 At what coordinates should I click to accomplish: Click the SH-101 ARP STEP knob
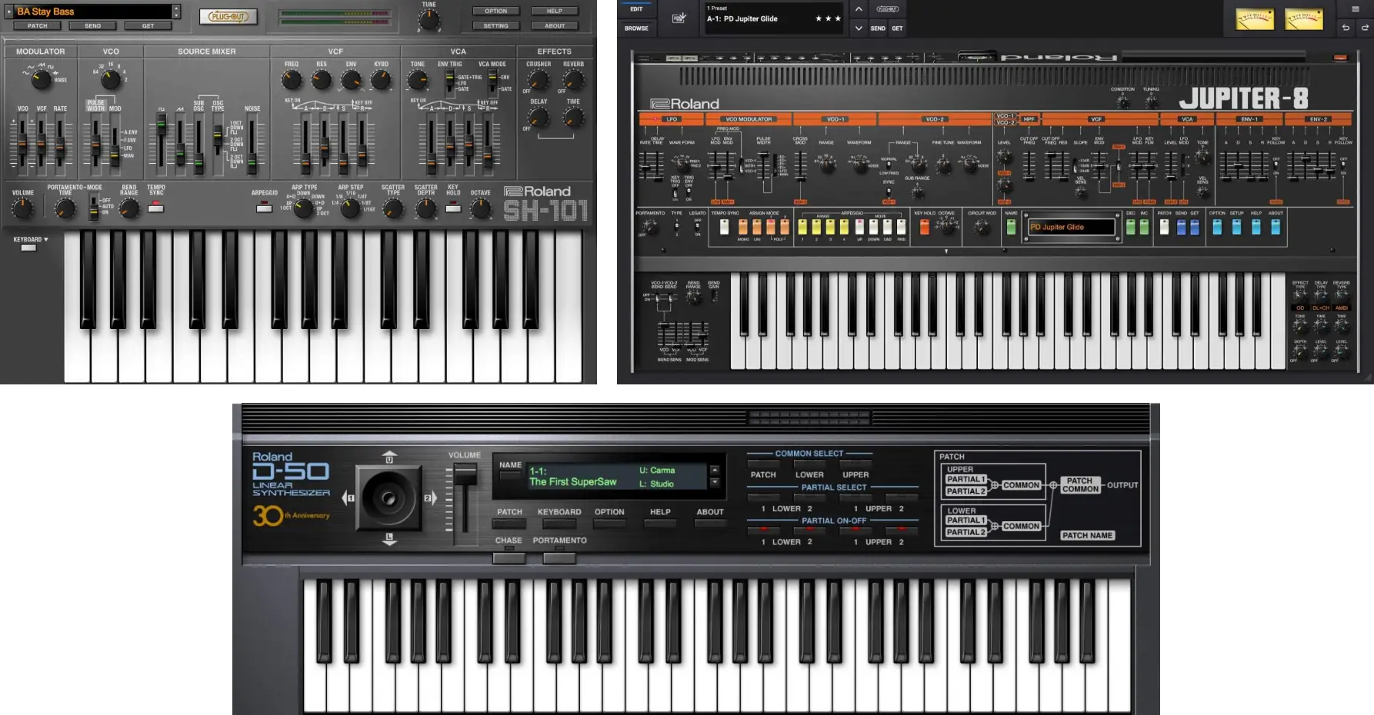[x=351, y=208]
